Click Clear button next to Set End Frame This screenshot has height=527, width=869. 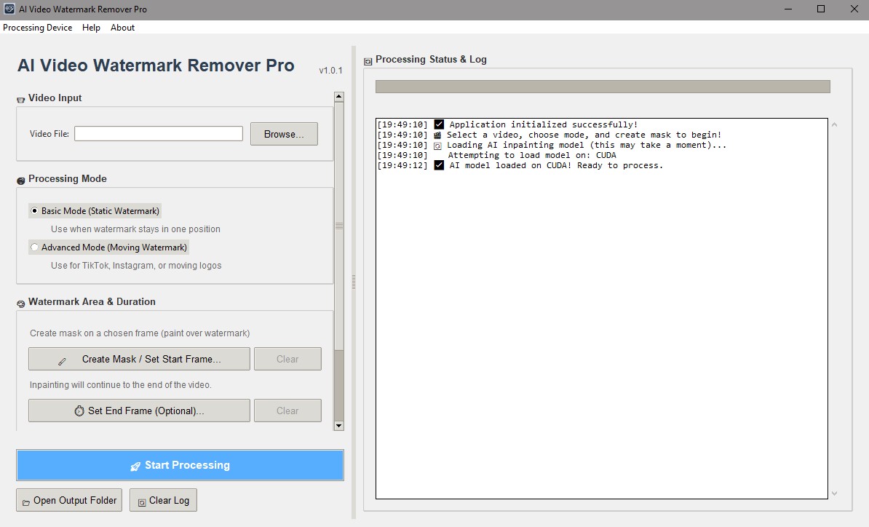pyautogui.click(x=287, y=411)
